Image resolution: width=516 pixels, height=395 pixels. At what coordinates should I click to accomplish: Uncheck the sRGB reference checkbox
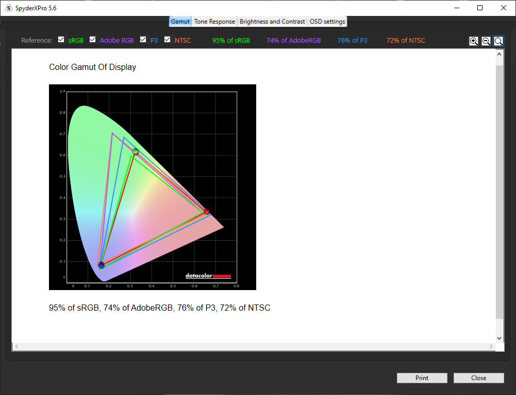coord(61,40)
